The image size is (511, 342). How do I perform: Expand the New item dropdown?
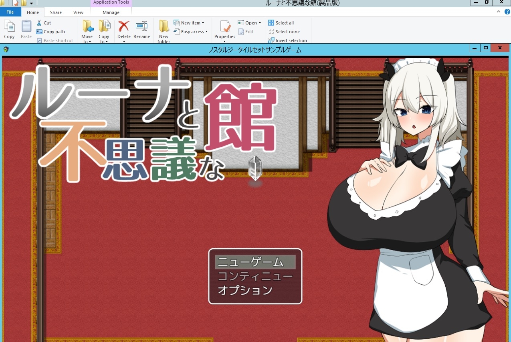pos(203,23)
